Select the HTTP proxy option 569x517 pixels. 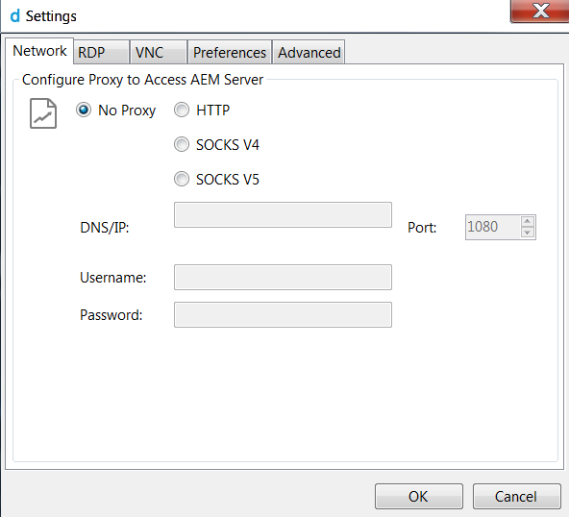[x=182, y=110]
